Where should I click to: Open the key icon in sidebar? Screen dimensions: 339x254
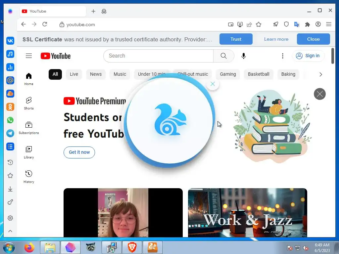pyautogui.click(x=10, y=202)
